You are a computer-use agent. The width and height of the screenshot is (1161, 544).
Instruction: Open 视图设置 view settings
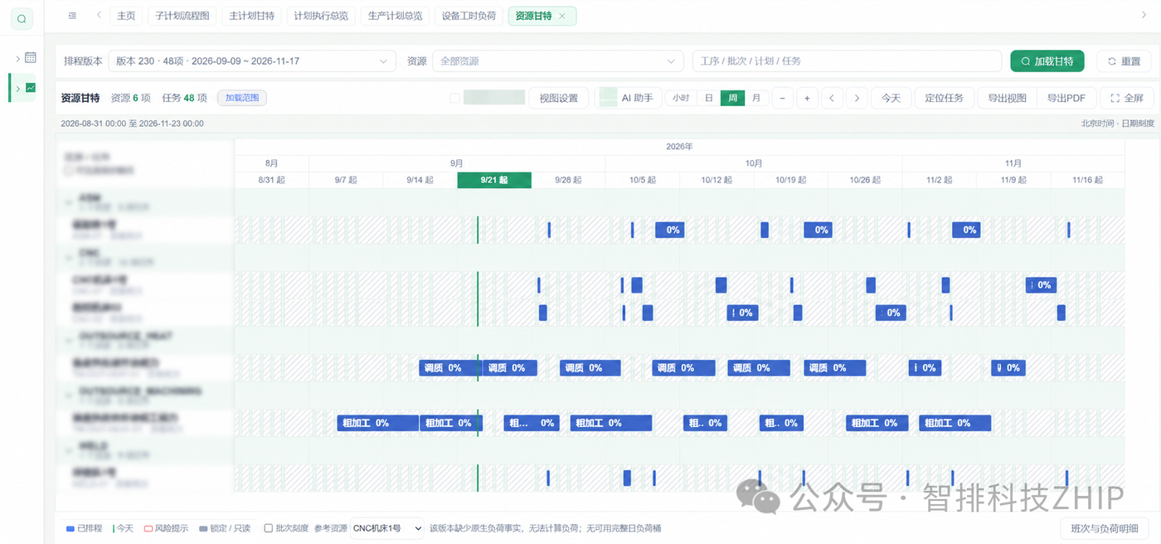[559, 98]
